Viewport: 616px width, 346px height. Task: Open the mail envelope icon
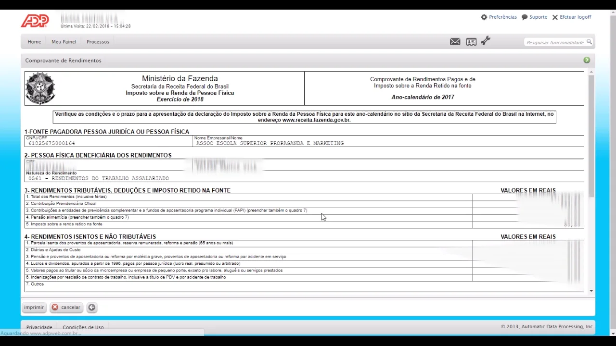(x=455, y=42)
